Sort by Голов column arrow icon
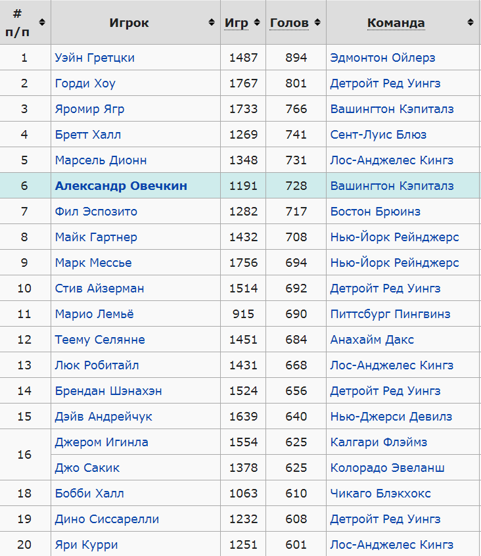 pyautogui.click(x=317, y=22)
